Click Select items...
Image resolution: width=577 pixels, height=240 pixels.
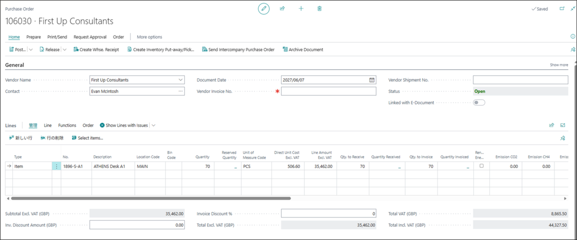pos(87,138)
